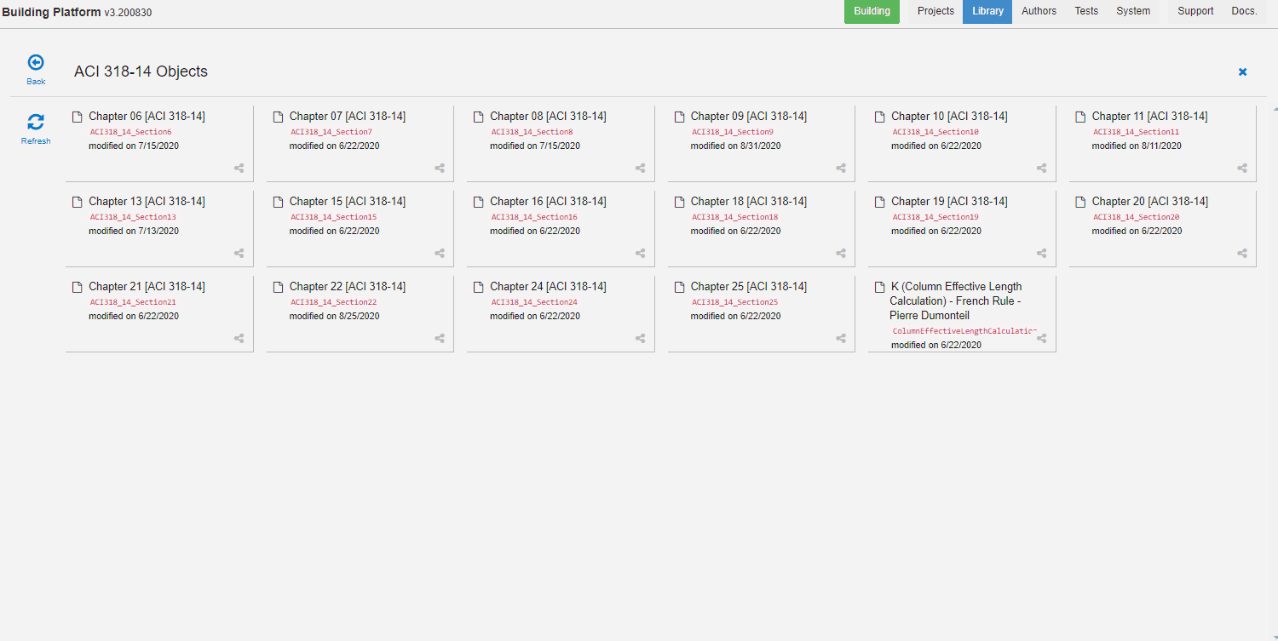
Task: Share the Chapter 10 card
Action: tap(1042, 169)
